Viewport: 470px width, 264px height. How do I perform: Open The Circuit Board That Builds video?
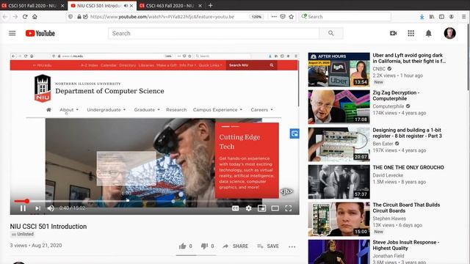tap(406, 208)
